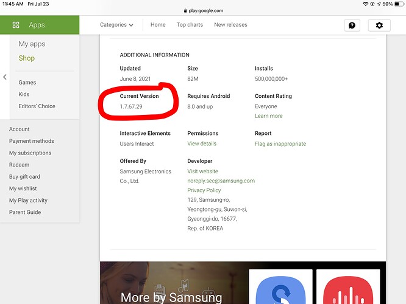Image resolution: width=406 pixels, height=304 pixels.
Task: Open the help question mark button
Action: [352, 26]
